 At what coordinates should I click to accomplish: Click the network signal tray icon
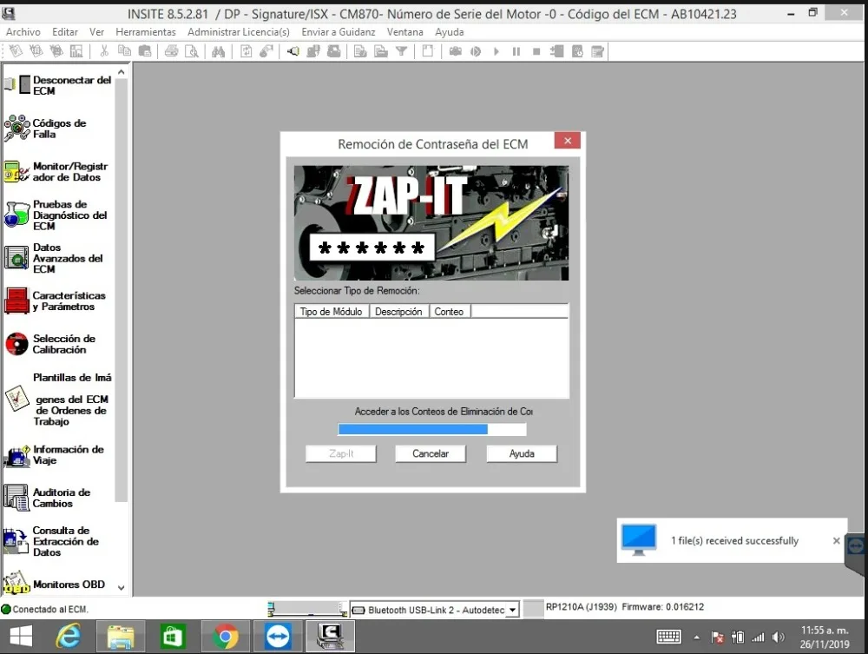coord(758,637)
